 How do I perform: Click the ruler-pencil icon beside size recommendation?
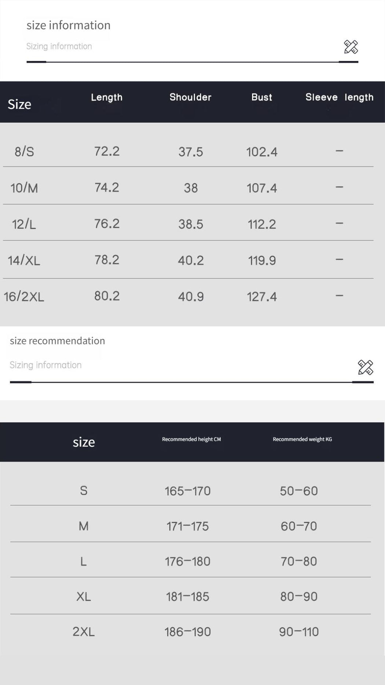click(365, 367)
